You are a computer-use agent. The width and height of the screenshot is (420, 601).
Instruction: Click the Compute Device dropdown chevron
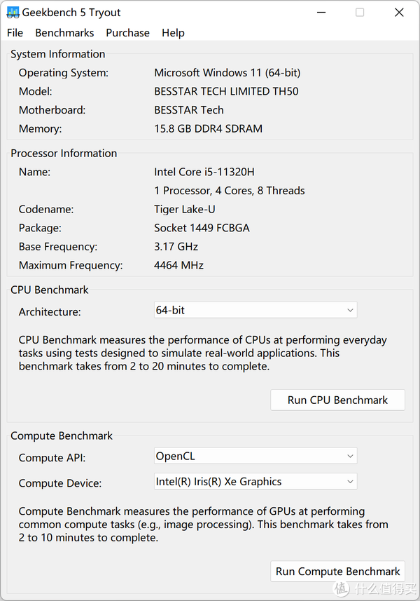[350, 482]
